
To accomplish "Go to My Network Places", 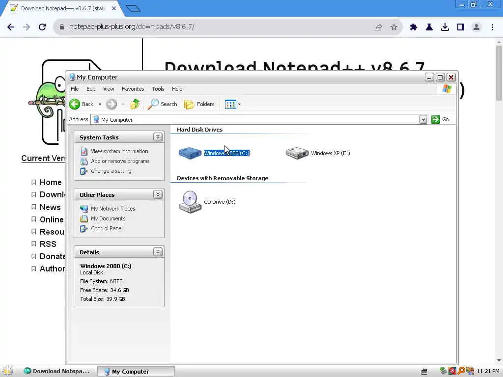I will click(113, 209).
